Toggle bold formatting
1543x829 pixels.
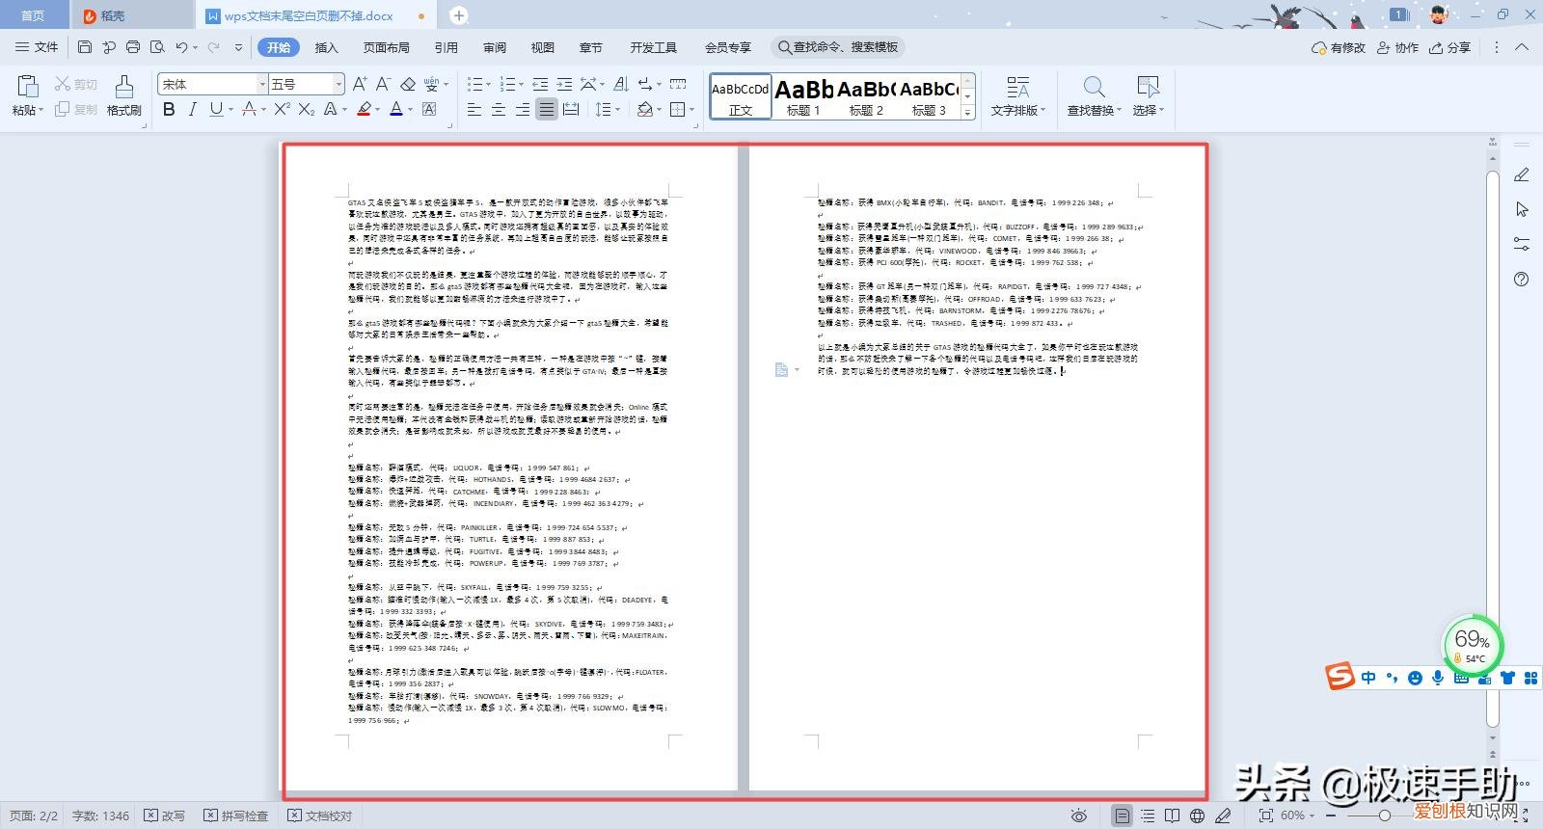[169, 109]
